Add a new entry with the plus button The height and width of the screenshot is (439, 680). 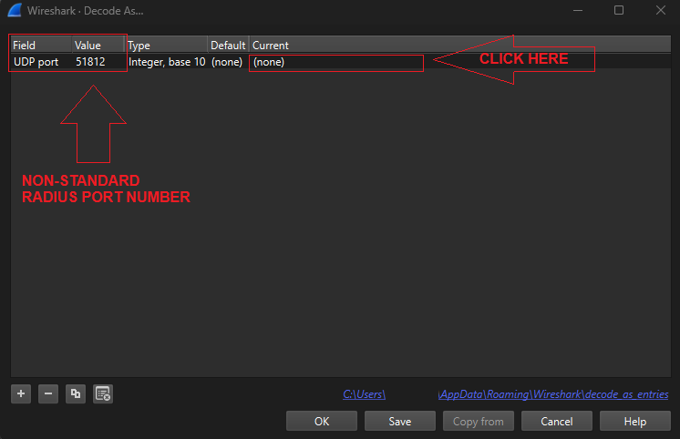click(23, 393)
